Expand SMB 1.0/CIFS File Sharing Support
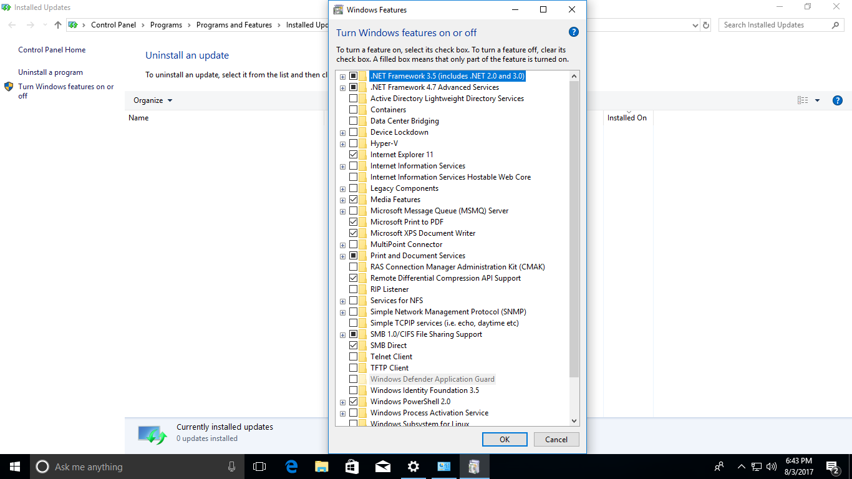852x479 pixels. pos(342,335)
